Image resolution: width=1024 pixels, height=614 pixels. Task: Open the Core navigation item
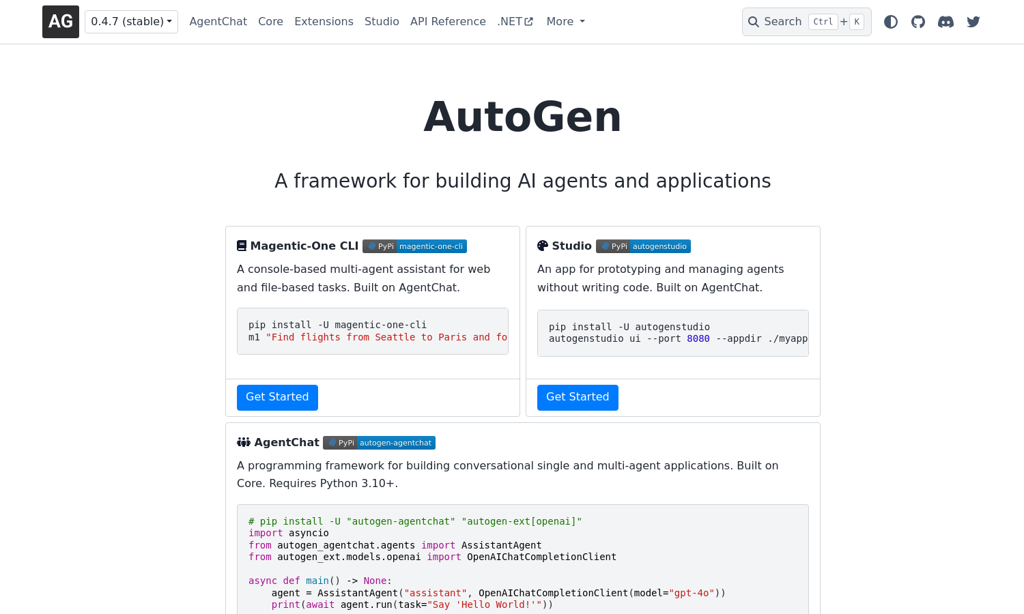(x=270, y=21)
